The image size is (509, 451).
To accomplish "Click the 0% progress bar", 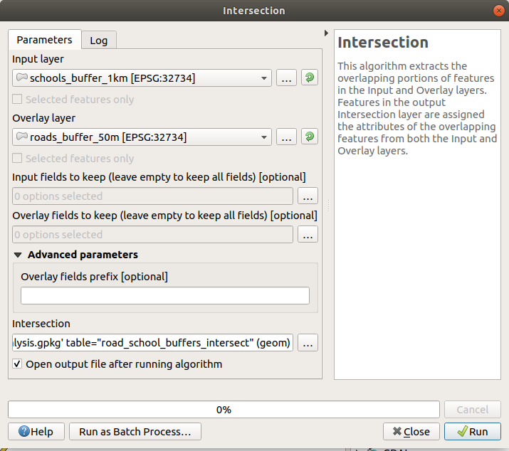I will [x=224, y=410].
